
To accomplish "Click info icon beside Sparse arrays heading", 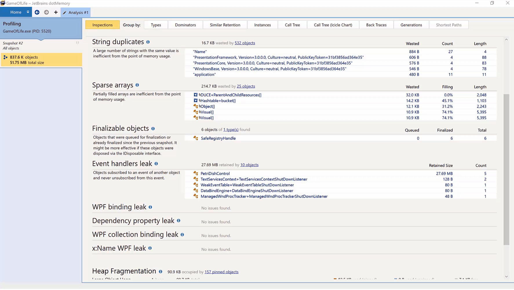I will coord(137,85).
